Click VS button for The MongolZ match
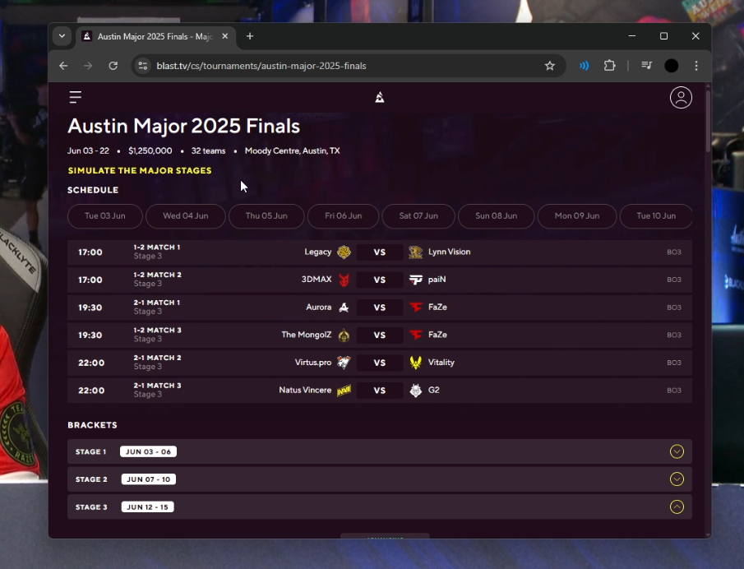744x569 pixels. pos(380,335)
